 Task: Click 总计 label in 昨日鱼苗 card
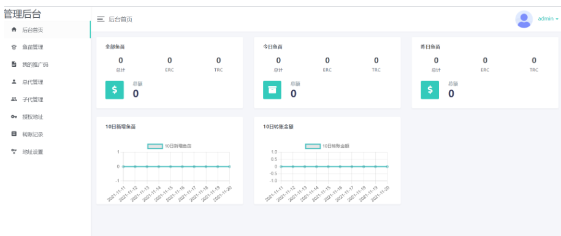click(436, 70)
